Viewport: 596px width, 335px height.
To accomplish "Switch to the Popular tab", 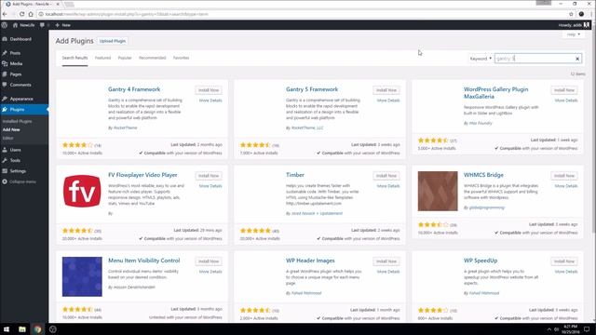I will [125, 58].
